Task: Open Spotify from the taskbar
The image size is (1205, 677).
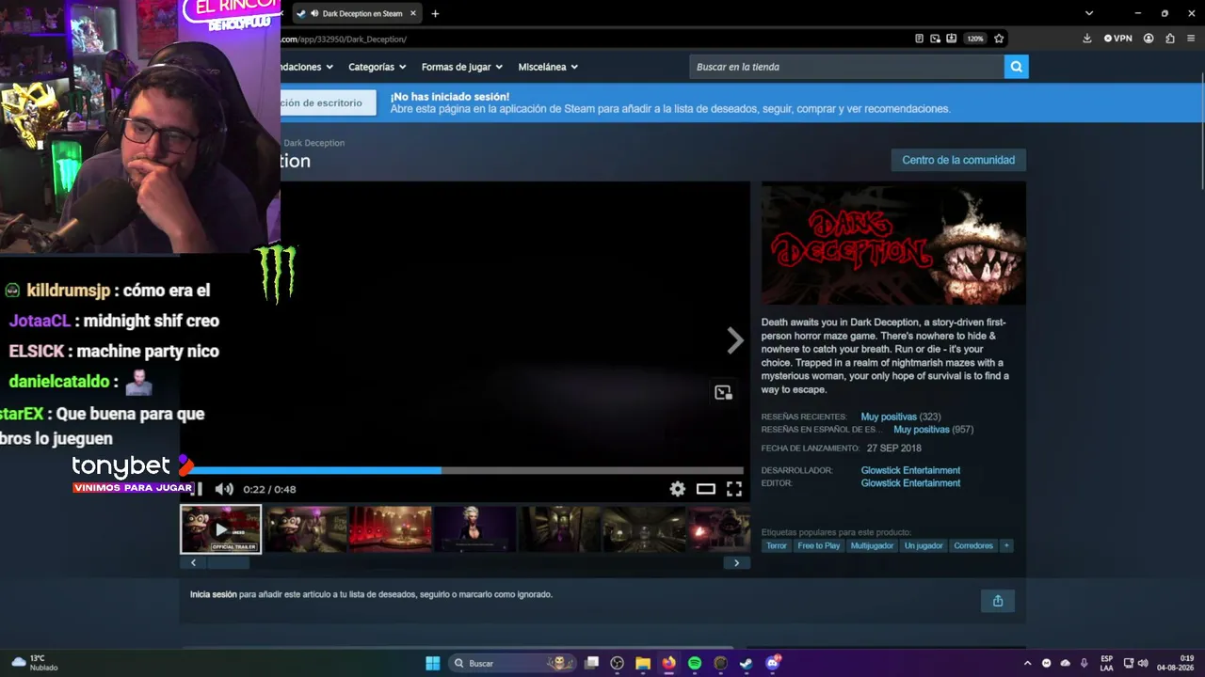Action: click(695, 663)
